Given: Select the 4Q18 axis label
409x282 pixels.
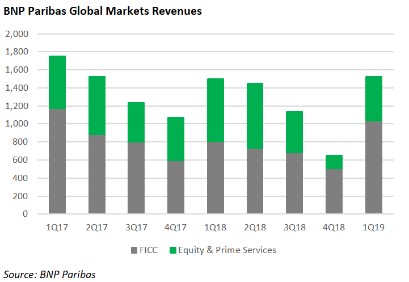Looking at the screenshot, I should tap(334, 227).
